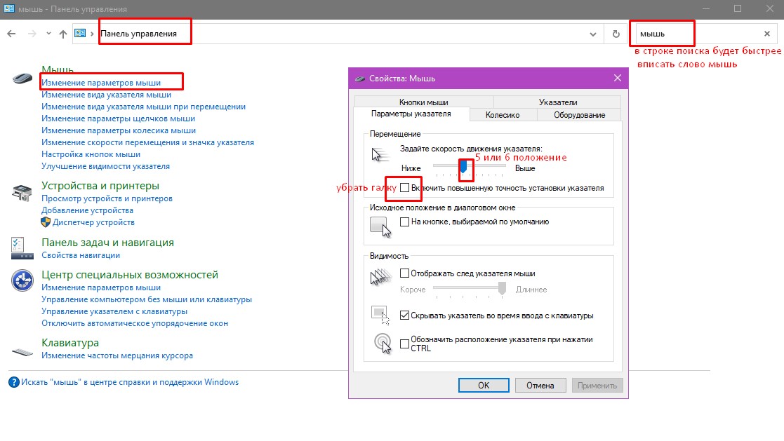Click the snap-to default button icon
This screenshot has width=784, height=441.
coord(380,226)
